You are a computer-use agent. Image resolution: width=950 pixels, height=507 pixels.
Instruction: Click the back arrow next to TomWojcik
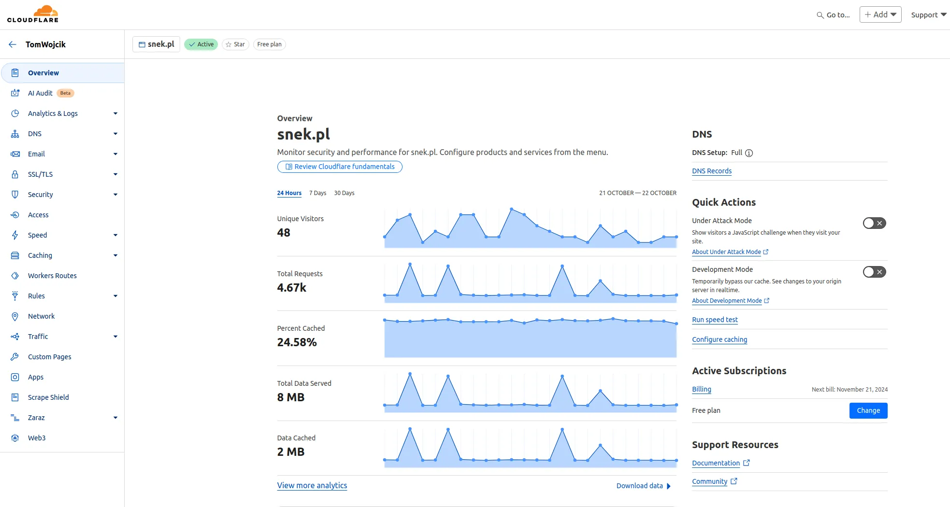coord(13,44)
